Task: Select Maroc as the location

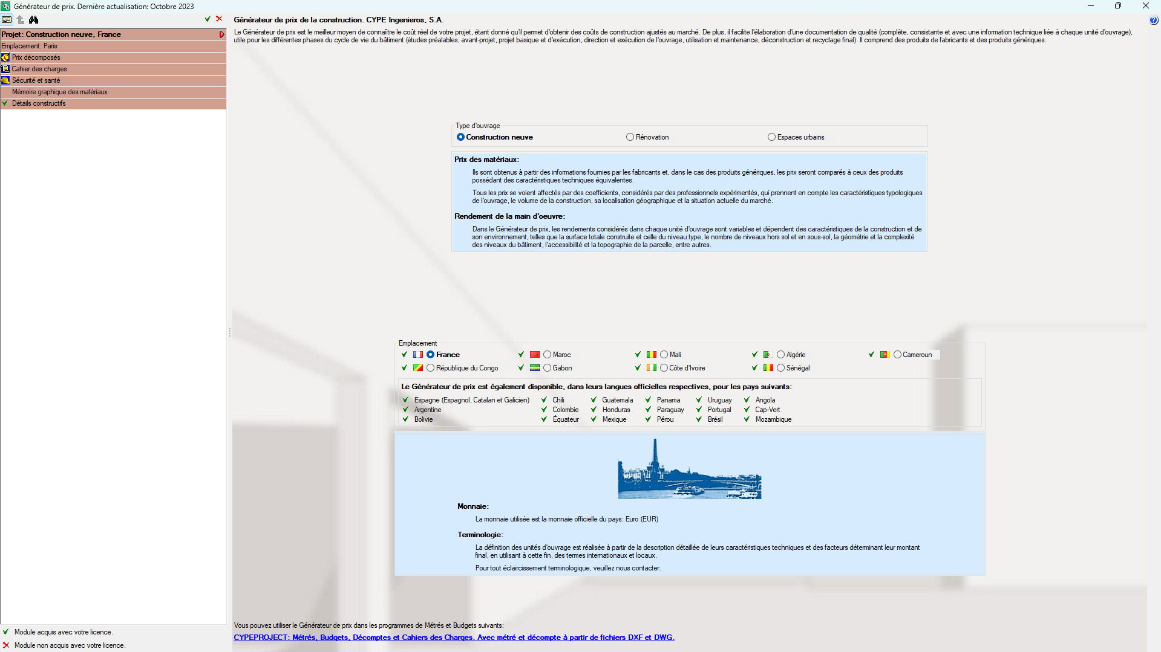Action: (x=548, y=355)
